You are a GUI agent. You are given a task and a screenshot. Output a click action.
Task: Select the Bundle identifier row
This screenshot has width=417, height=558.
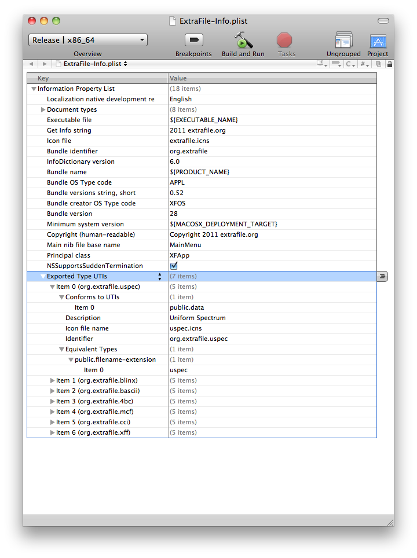click(x=202, y=151)
